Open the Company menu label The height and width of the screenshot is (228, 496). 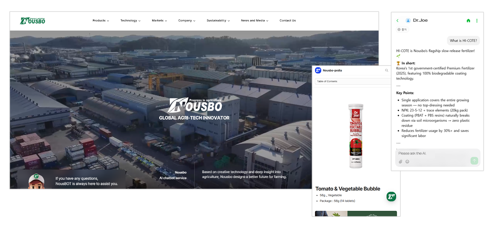pyautogui.click(x=185, y=20)
